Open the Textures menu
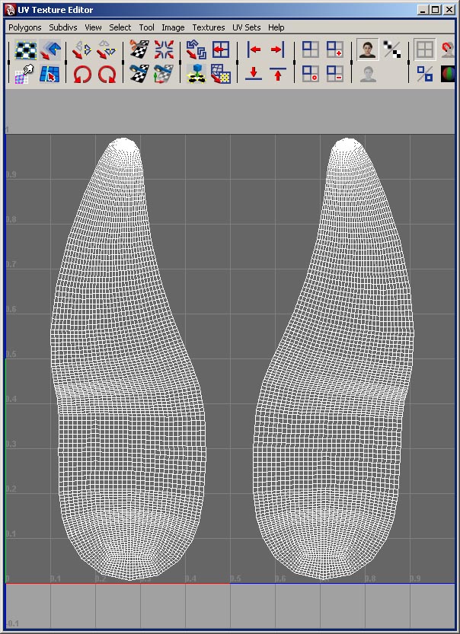This screenshot has height=634, width=460. tap(208, 27)
